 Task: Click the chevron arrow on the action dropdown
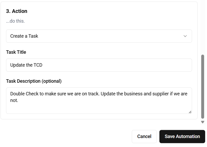point(185,36)
